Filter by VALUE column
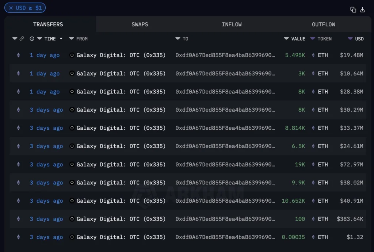Screen dimensions: 374x252 click(286, 39)
